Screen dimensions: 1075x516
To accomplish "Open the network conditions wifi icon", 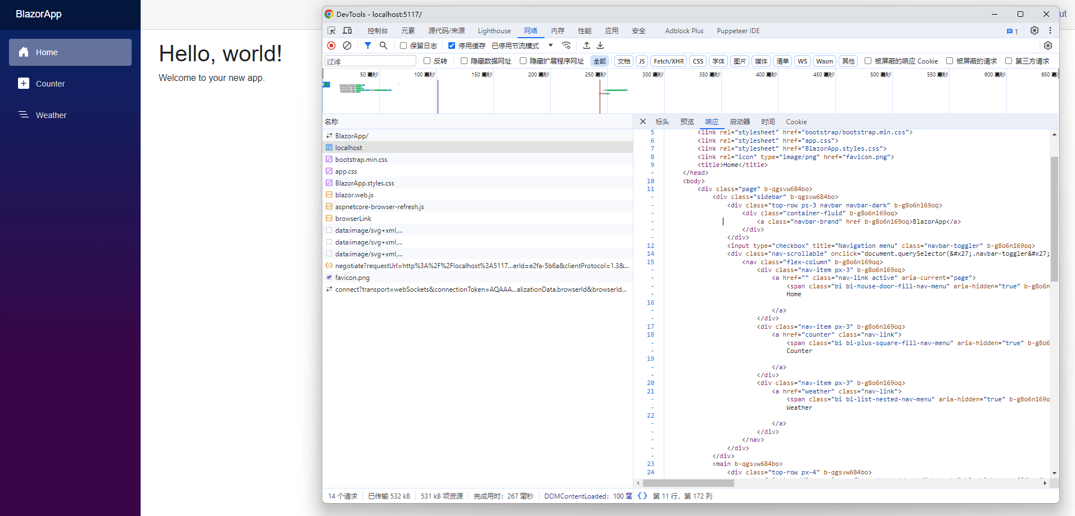I will (x=566, y=46).
